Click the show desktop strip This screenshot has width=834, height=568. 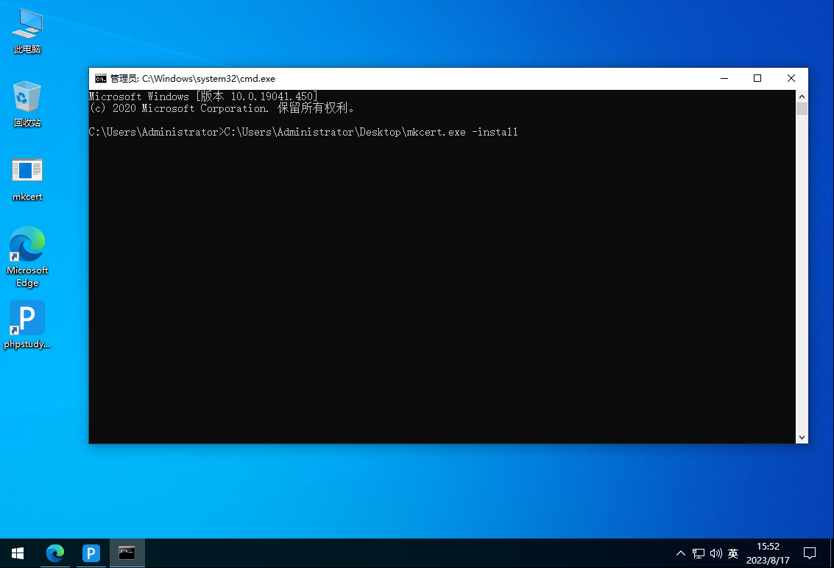[832, 553]
